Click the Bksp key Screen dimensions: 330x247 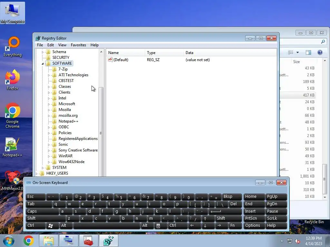(x=232, y=197)
